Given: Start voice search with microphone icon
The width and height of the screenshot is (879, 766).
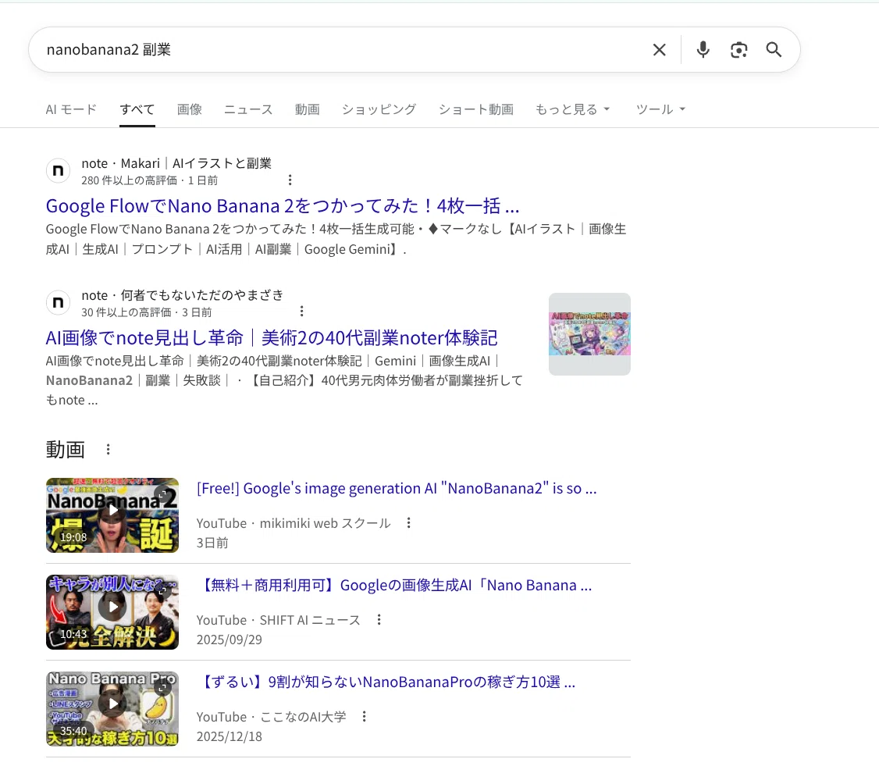Looking at the screenshot, I should [x=703, y=50].
